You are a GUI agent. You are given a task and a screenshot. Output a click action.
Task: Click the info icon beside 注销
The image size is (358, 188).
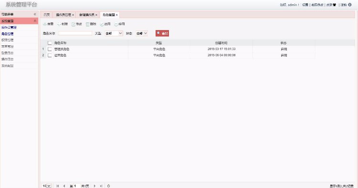click(349, 5)
